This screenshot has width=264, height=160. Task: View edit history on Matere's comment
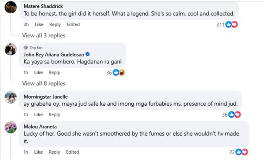tap(73, 25)
